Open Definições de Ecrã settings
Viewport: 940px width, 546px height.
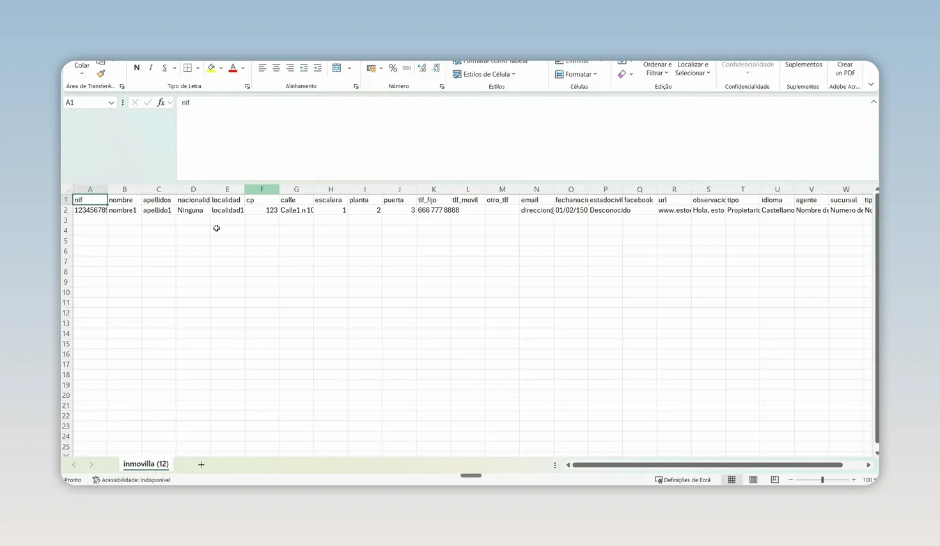tap(682, 480)
